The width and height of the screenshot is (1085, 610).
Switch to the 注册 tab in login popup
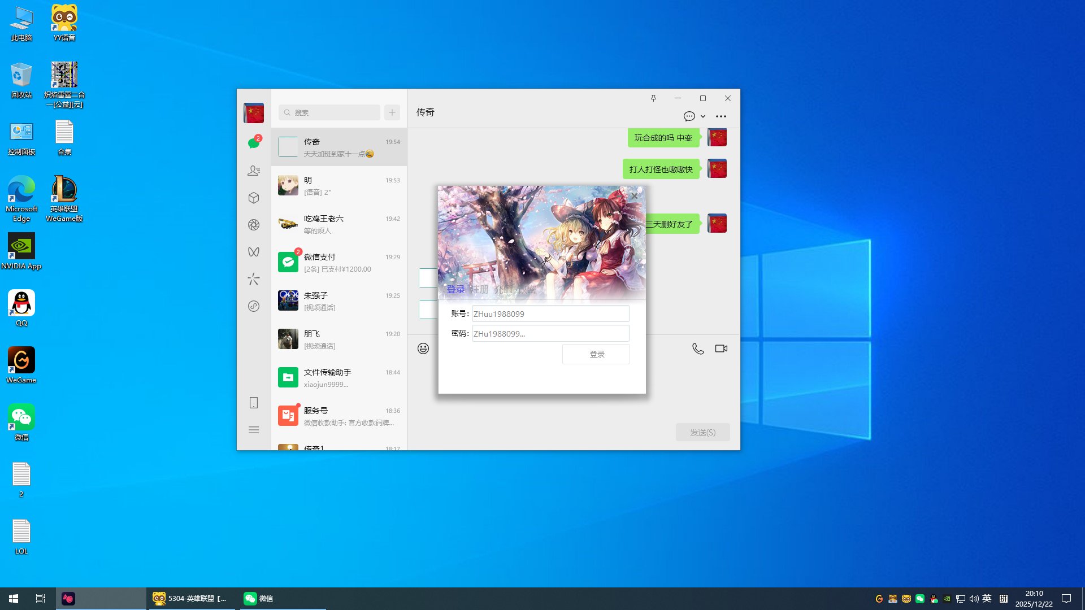tap(480, 289)
